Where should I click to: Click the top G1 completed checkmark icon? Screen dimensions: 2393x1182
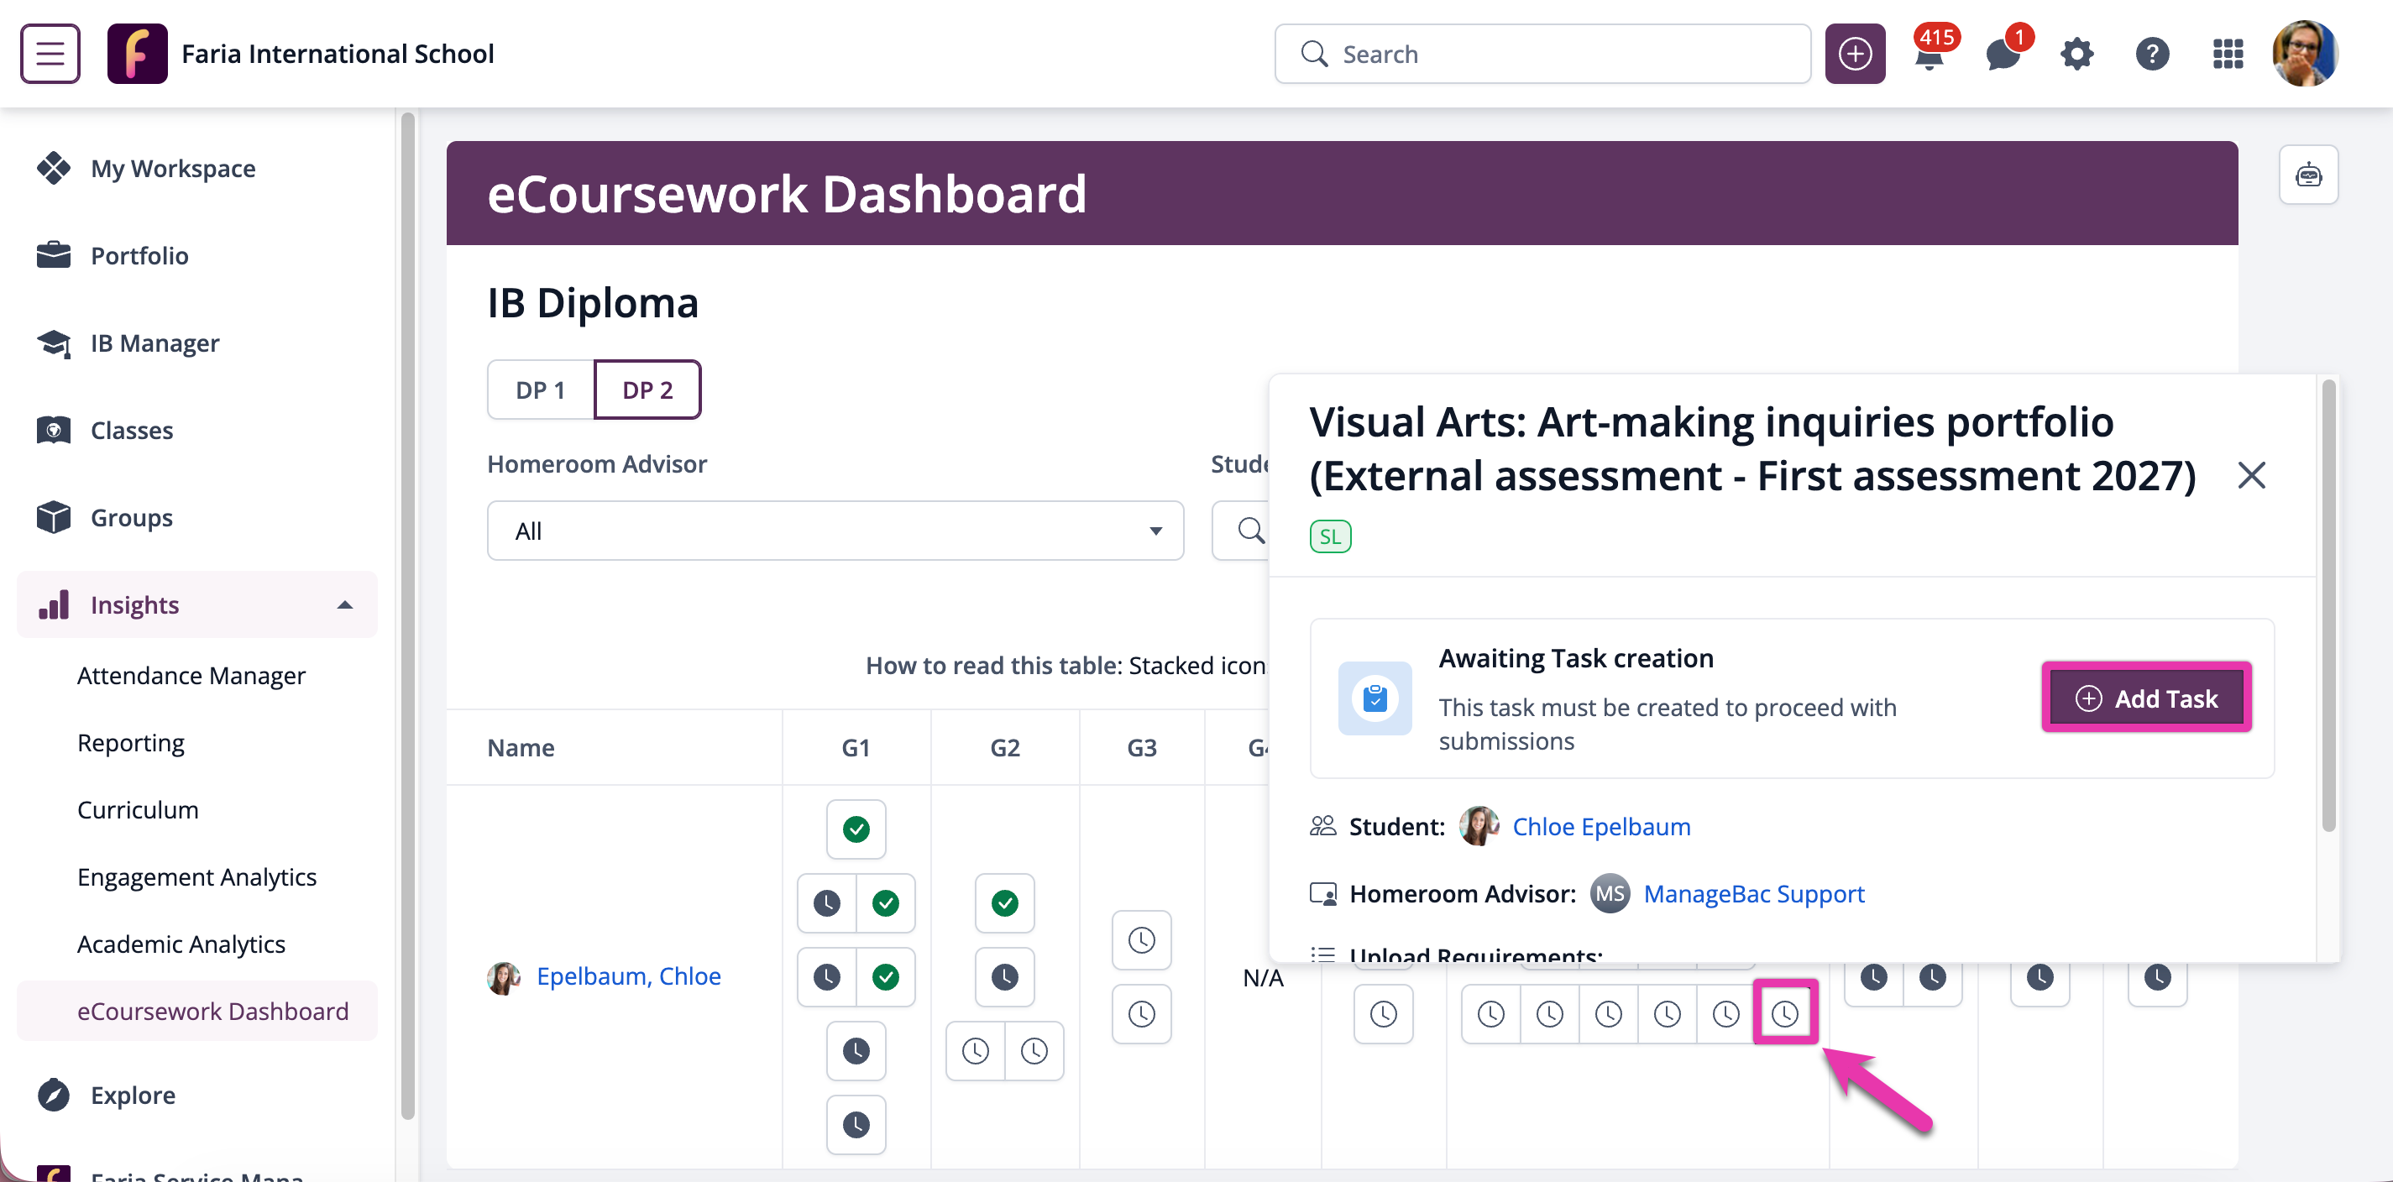(x=856, y=829)
